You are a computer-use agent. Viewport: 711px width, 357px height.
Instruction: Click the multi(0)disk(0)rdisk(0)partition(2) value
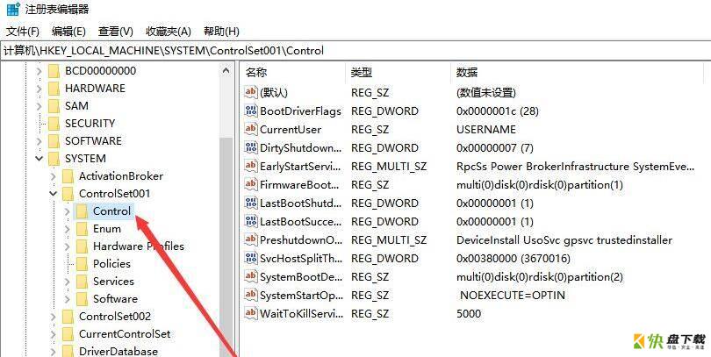540,277
